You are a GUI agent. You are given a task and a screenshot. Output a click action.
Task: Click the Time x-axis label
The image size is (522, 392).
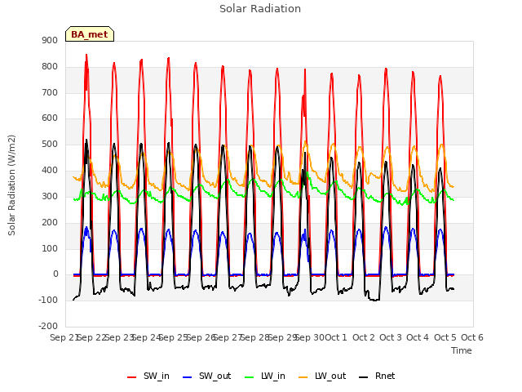coord(462,350)
